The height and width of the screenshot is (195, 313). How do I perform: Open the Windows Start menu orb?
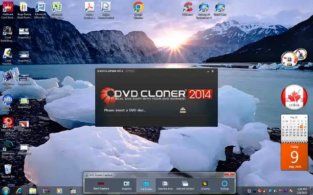(x=5, y=191)
